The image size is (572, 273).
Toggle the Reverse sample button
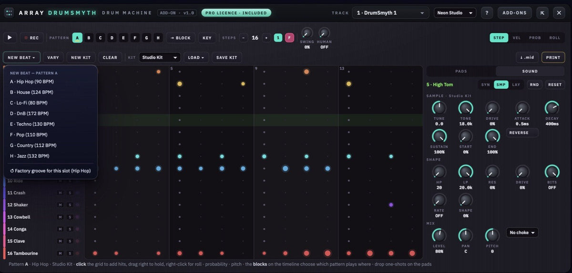(x=522, y=133)
